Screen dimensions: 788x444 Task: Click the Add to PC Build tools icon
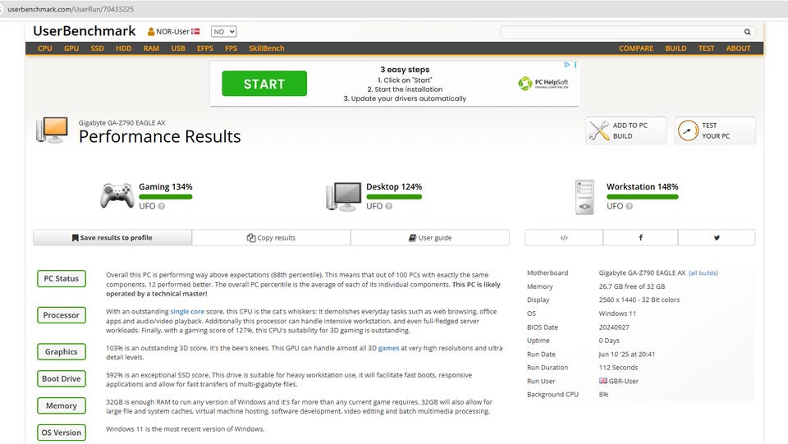pos(598,130)
